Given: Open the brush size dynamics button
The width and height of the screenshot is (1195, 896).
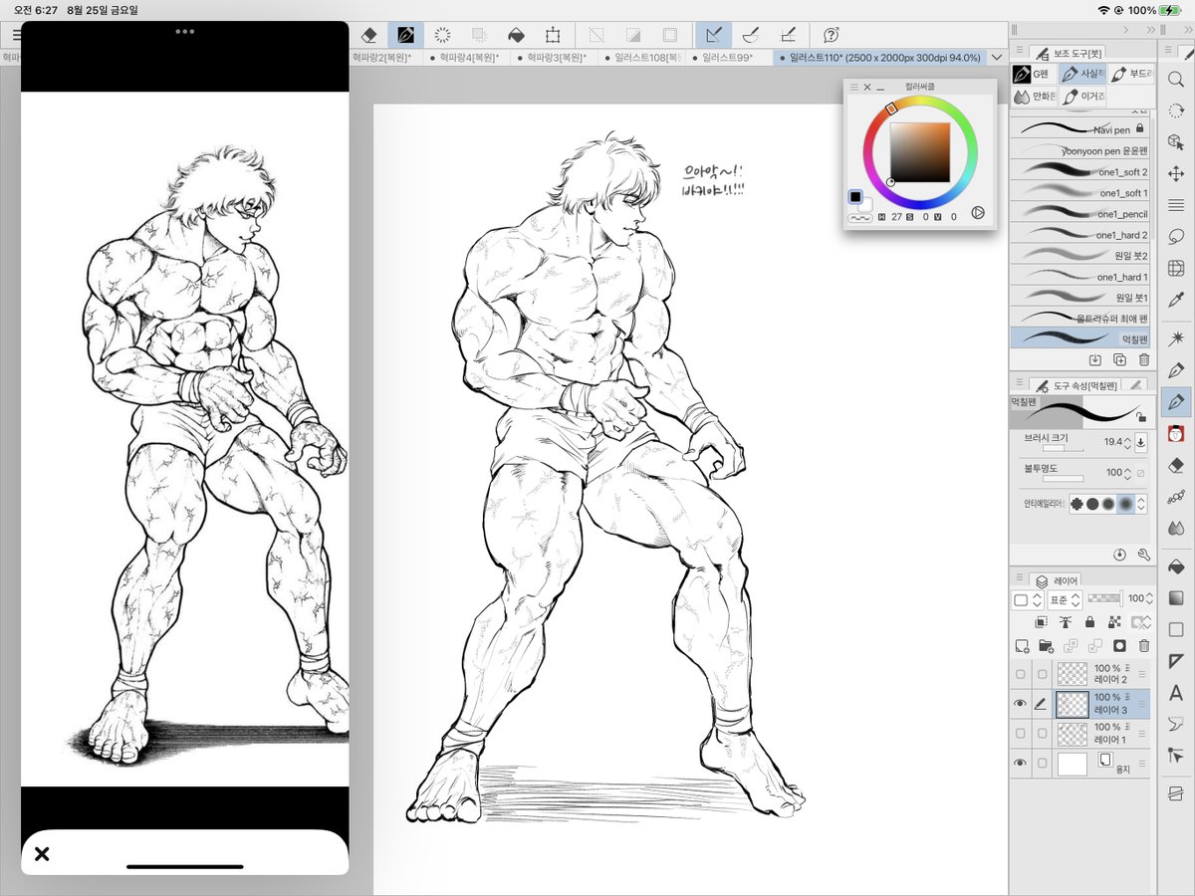Looking at the screenshot, I should pos(1141,442).
